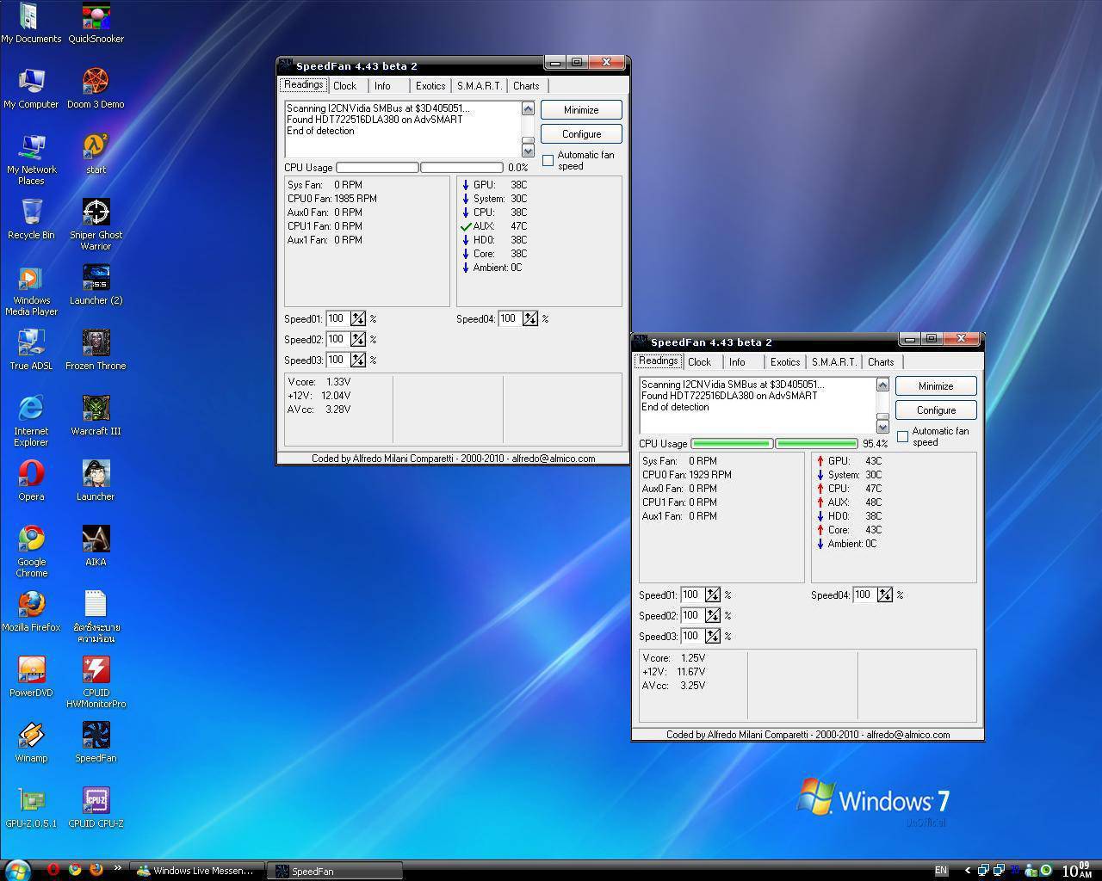The height and width of the screenshot is (881, 1102).
Task: Select the Winamp desktop icon
Action: (x=31, y=742)
